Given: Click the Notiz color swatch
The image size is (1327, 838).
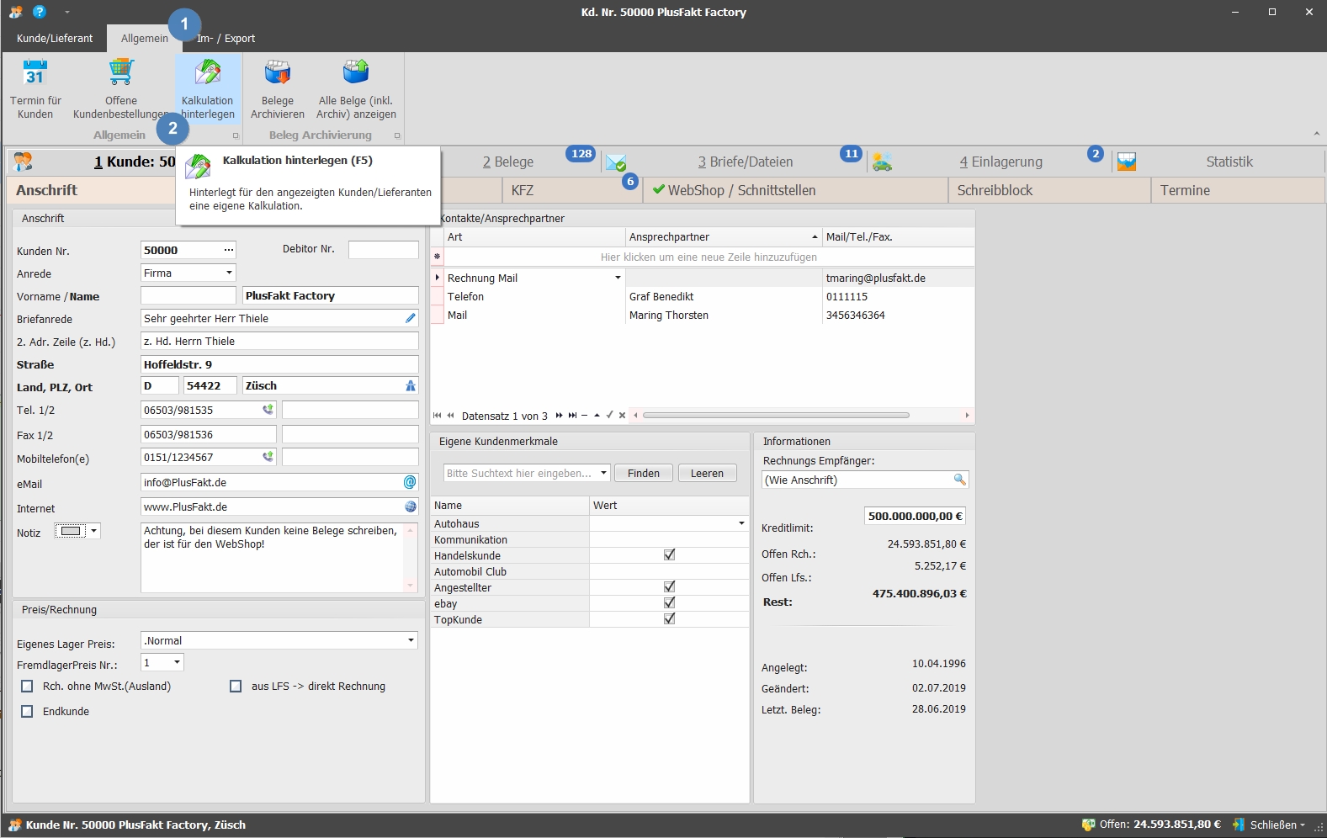Looking at the screenshot, I should click(71, 530).
